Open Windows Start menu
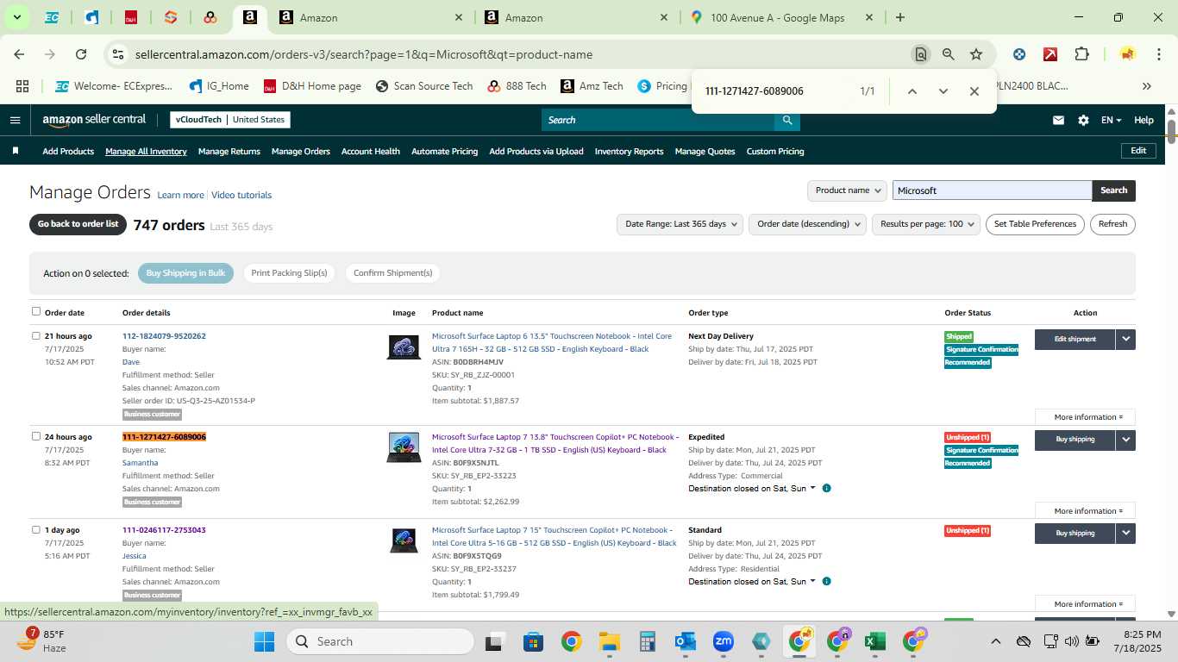Image resolution: width=1178 pixels, height=662 pixels. tap(264, 641)
